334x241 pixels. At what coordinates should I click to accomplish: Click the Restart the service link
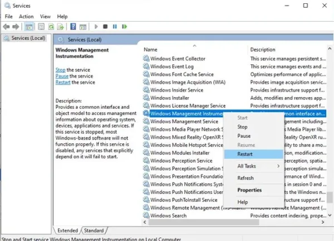tap(63, 82)
